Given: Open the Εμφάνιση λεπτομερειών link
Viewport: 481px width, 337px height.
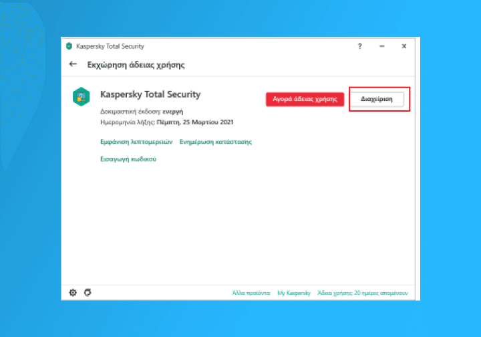Looking at the screenshot, I should (x=136, y=142).
